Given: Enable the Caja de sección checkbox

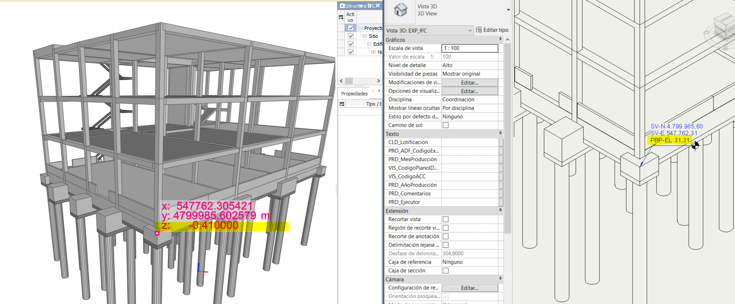Looking at the screenshot, I should [x=446, y=271].
